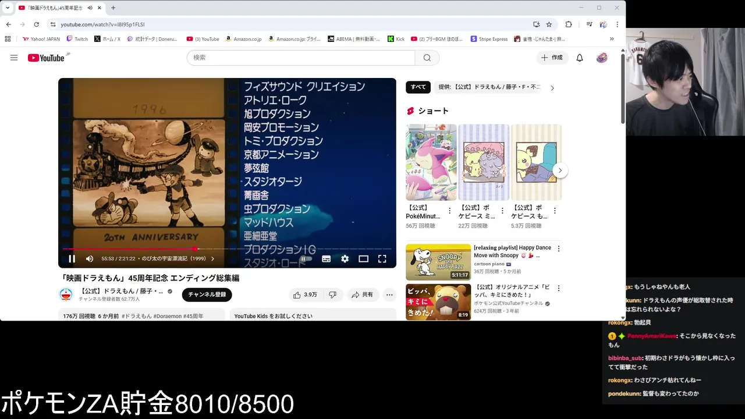The height and width of the screenshot is (419, 745).
Task: Like the video with thumbs-up 3.9万
Action: (x=305, y=295)
